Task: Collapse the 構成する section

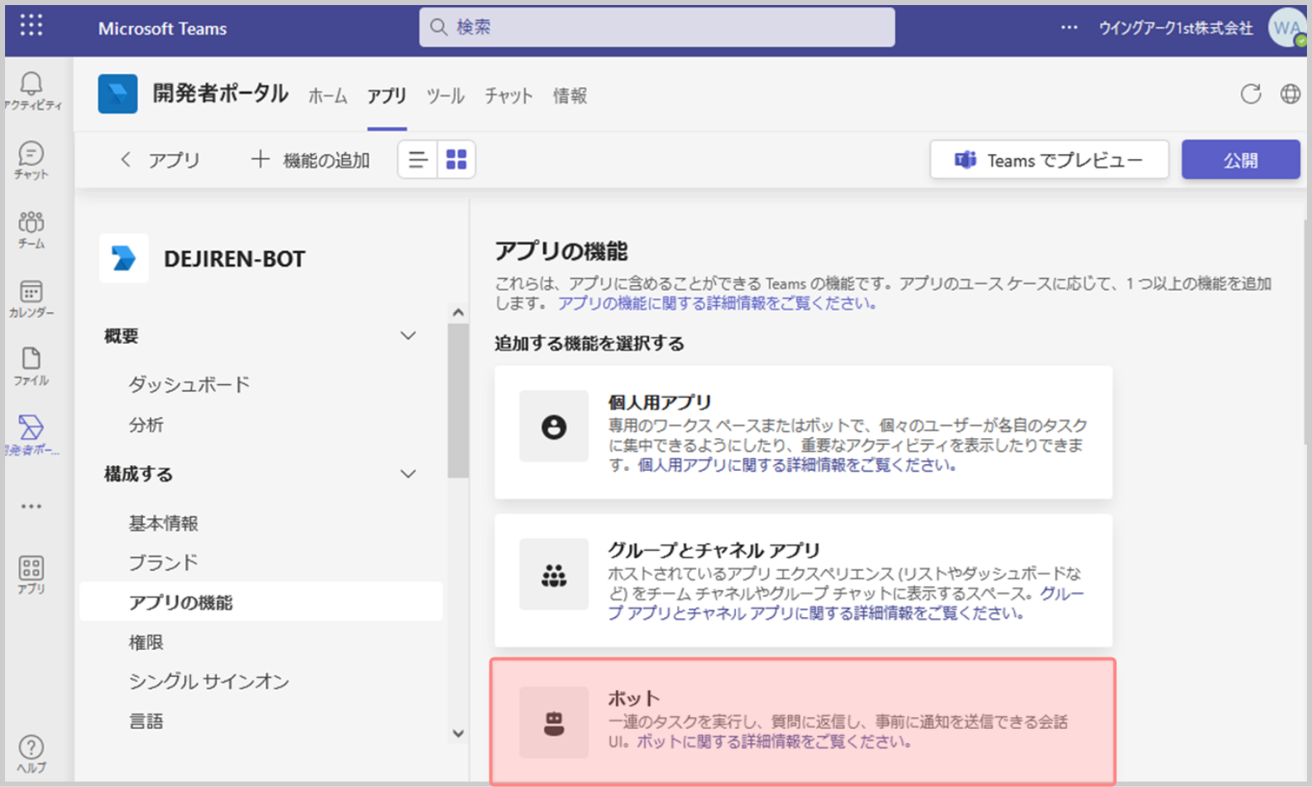Action: click(x=408, y=474)
